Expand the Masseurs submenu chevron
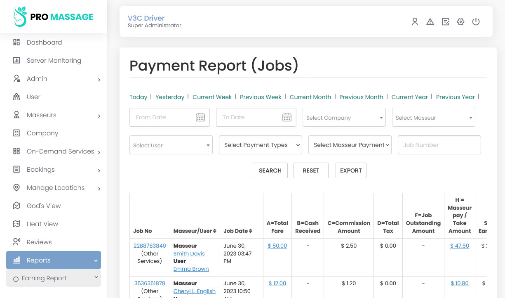 tap(99, 116)
